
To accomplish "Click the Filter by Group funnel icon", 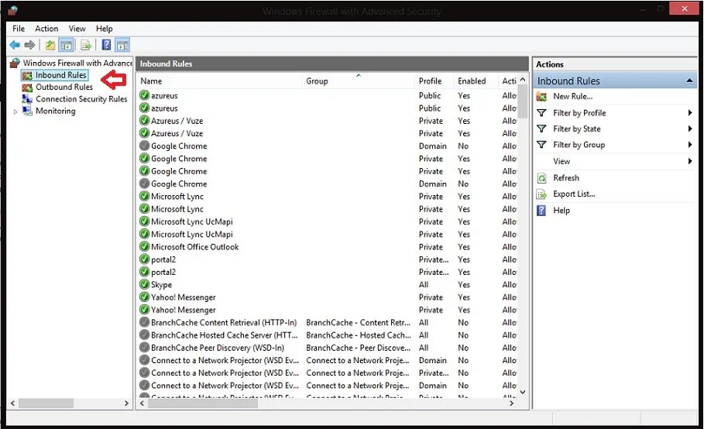I will [x=541, y=145].
